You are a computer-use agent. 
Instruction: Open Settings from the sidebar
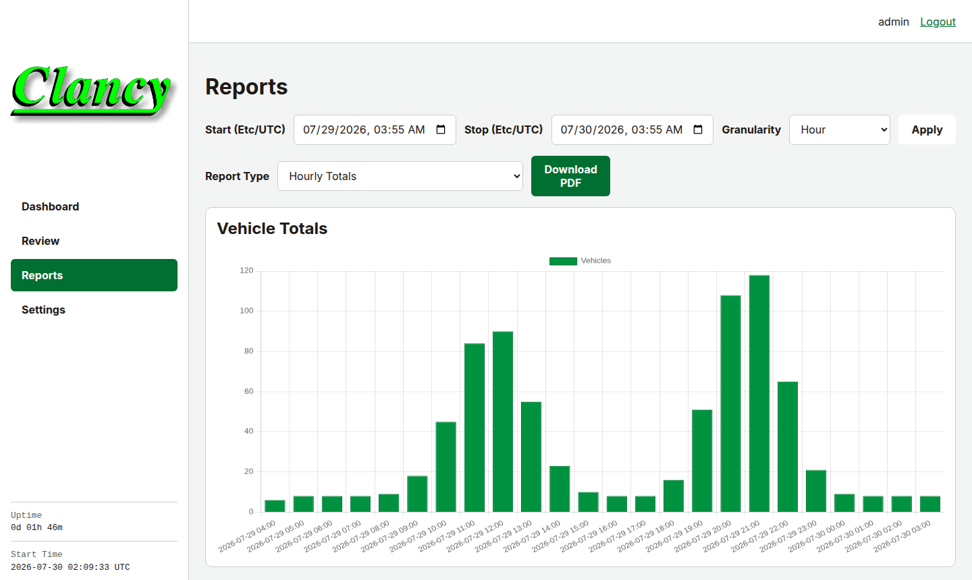[x=94, y=310]
